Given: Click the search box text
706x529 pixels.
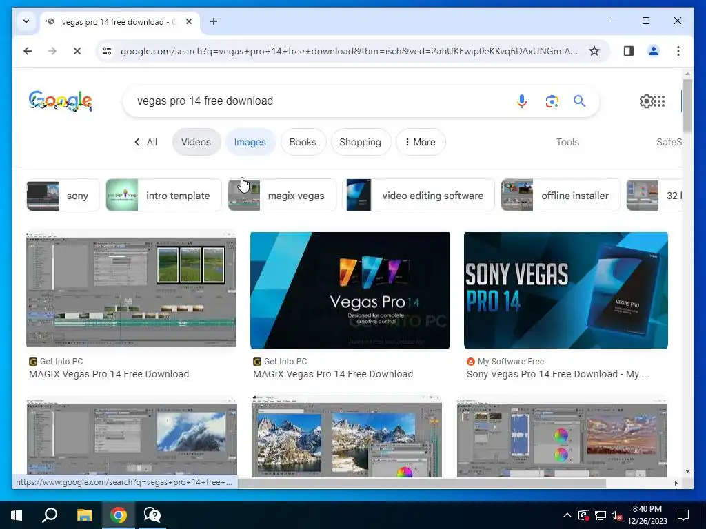Looking at the screenshot, I should pos(205,101).
